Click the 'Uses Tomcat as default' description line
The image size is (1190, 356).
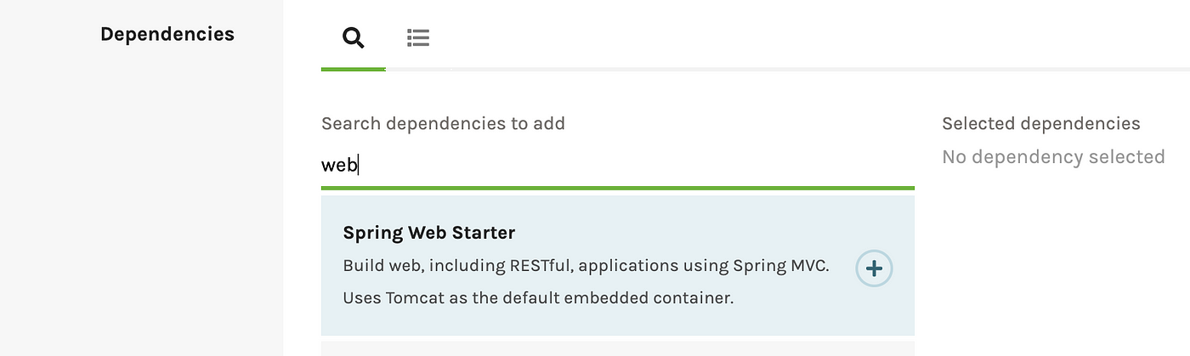(538, 298)
